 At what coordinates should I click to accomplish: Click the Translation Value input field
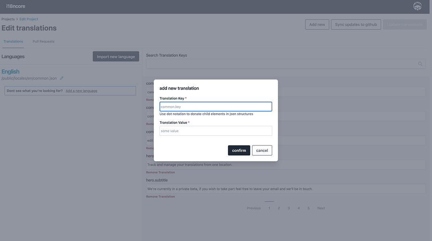[215, 131]
